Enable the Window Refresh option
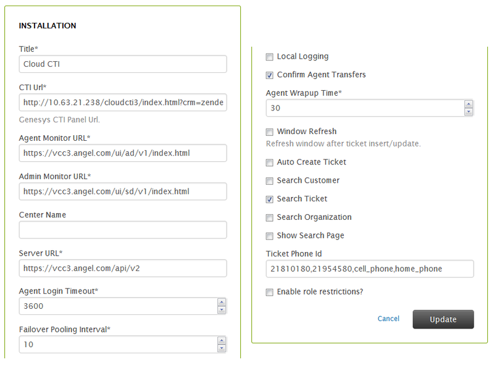The height and width of the screenshot is (365, 494). (269, 132)
